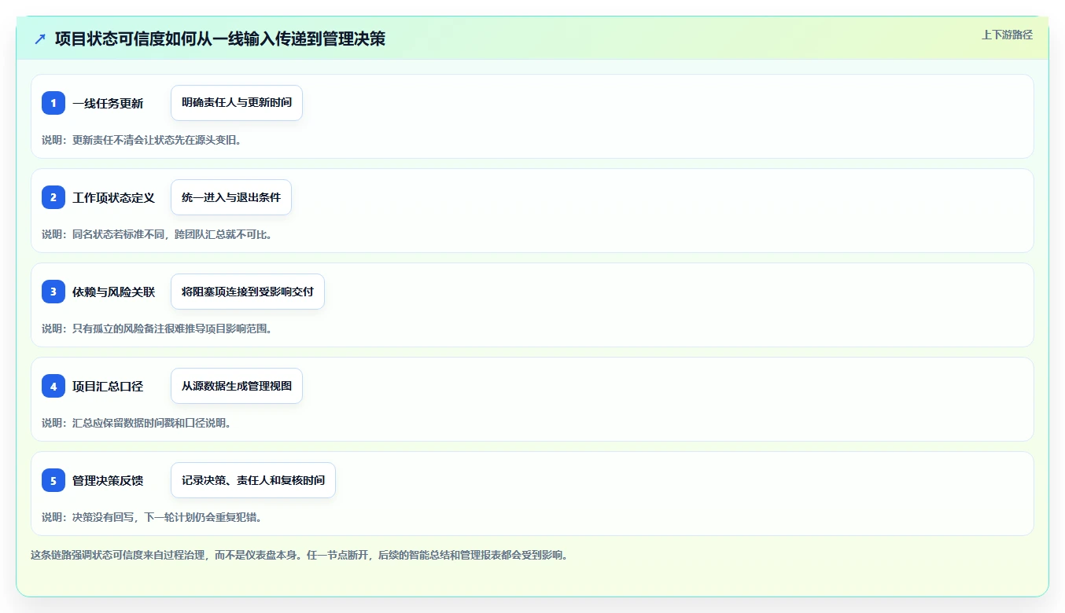
Task: Click the 上下游路径 label in the header
Action: tap(1007, 35)
